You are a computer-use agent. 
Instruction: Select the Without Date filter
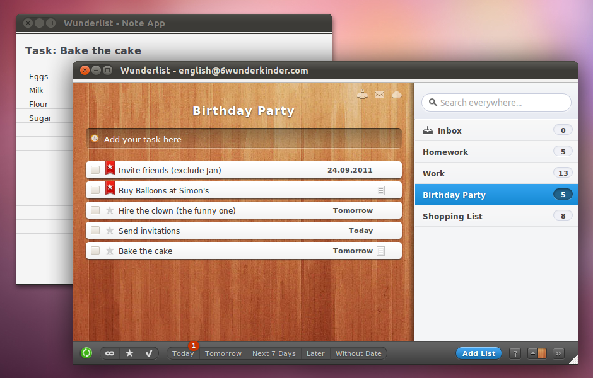(x=358, y=353)
